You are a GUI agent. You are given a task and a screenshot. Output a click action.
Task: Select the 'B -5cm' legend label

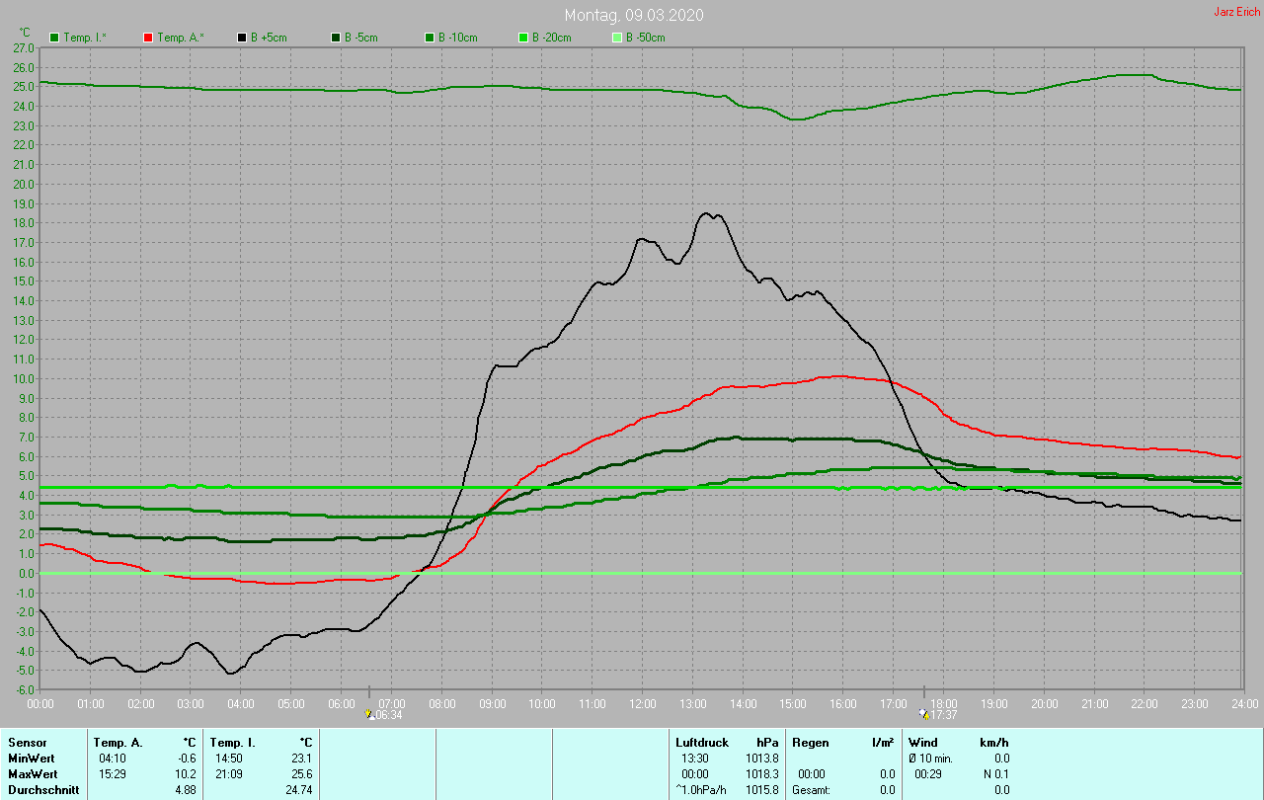tap(361, 38)
